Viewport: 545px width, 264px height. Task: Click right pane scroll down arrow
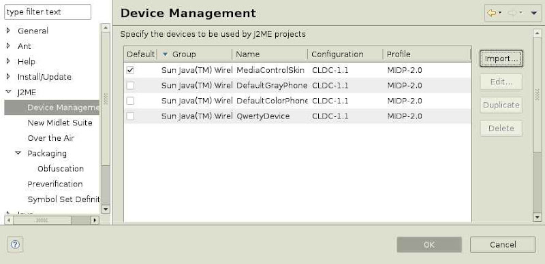coord(538,218)
